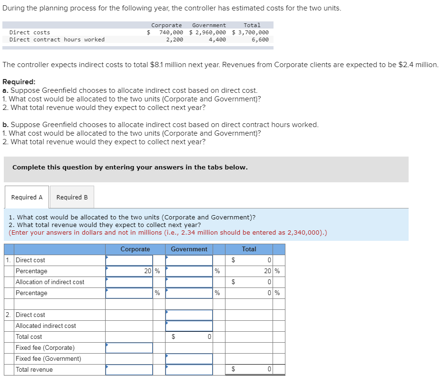Select the red 'Enter your answers in dollars' note
Image resolution: width=440 pixels, height=376 pixels.
pos(168,233)
